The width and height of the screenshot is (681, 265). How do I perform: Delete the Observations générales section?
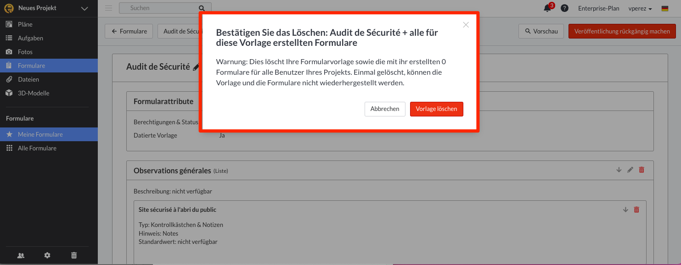(642, 170)
